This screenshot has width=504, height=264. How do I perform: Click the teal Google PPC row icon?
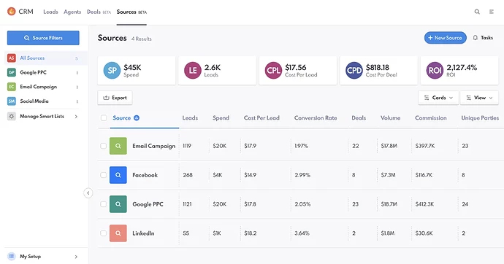pos(118,204)
